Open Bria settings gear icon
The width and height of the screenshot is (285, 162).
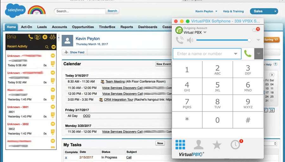(x=45, y=37)
